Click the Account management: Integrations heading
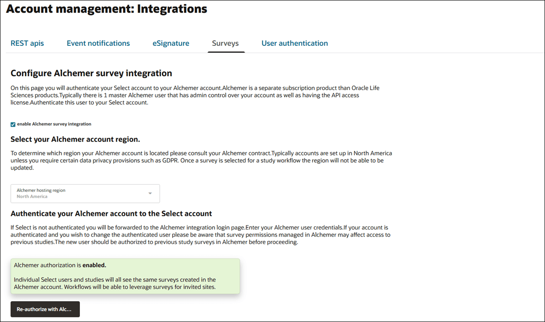 click(107, 9)
